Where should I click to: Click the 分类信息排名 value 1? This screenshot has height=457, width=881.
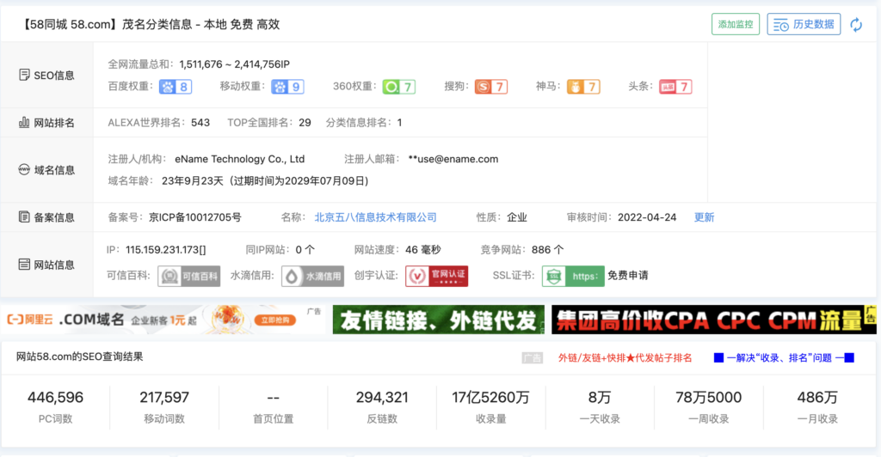pyautogui.click(x=399, y=122)
